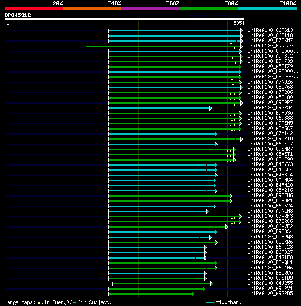This screenshot has height=306, width=301.
Task: Open UniRef100_B6TEJ7 hit
Action: point(270,144)
